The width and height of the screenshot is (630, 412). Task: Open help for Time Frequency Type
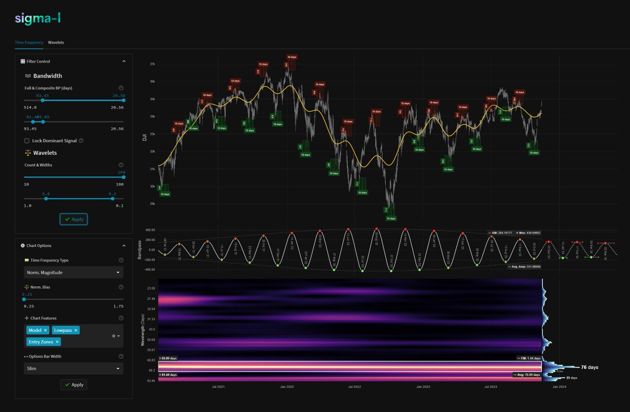pyautogui.click(x=121, y=260)
